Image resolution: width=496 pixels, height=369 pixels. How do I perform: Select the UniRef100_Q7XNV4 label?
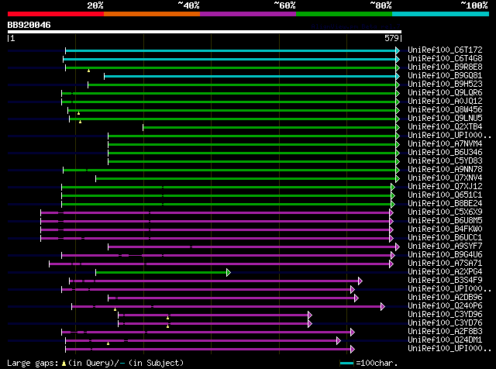click(x=445, y=178)
